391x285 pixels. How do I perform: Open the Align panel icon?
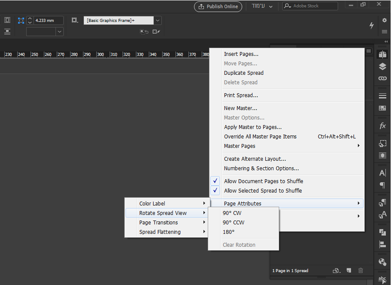382,245
